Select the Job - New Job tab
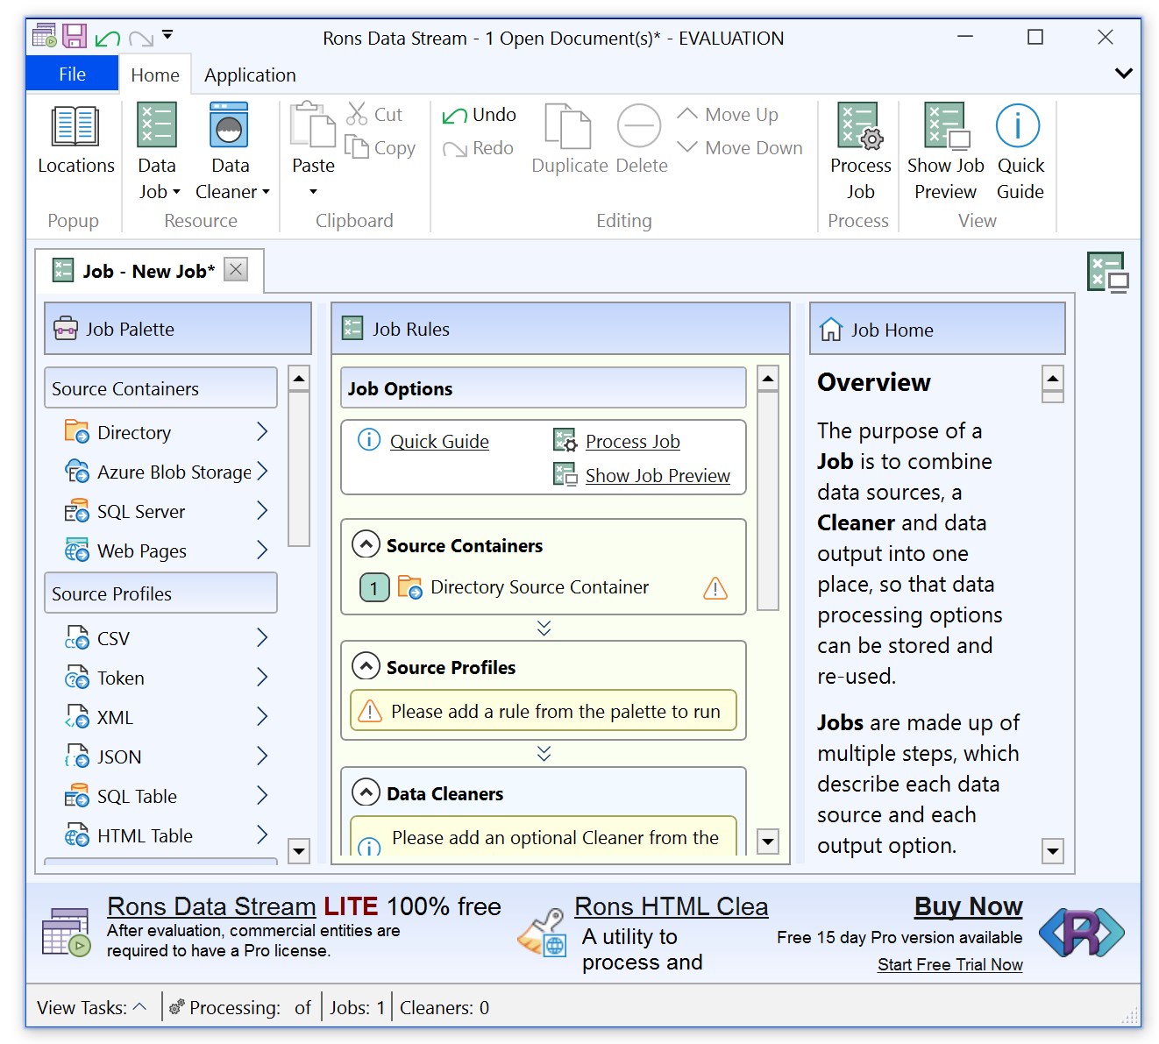 click(x=148, y=271)
